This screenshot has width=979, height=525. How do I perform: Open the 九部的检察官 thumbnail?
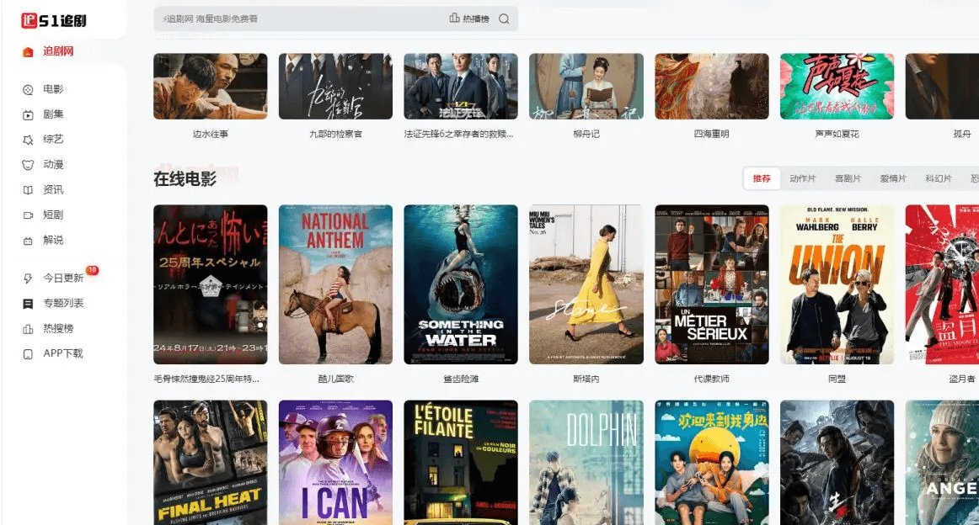coord(336,86)
